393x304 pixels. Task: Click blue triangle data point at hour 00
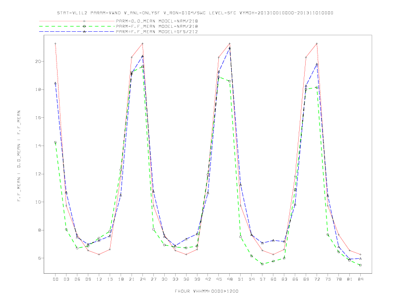(x=56, y=83)
